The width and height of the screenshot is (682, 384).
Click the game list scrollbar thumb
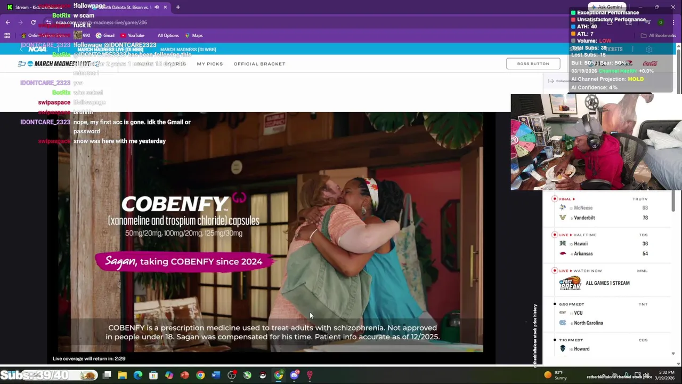(673, 201)
